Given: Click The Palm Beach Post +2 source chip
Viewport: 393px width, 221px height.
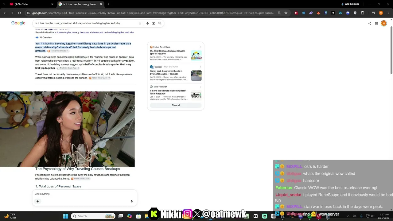Looking at the screenshot, I should click(68, 68).
